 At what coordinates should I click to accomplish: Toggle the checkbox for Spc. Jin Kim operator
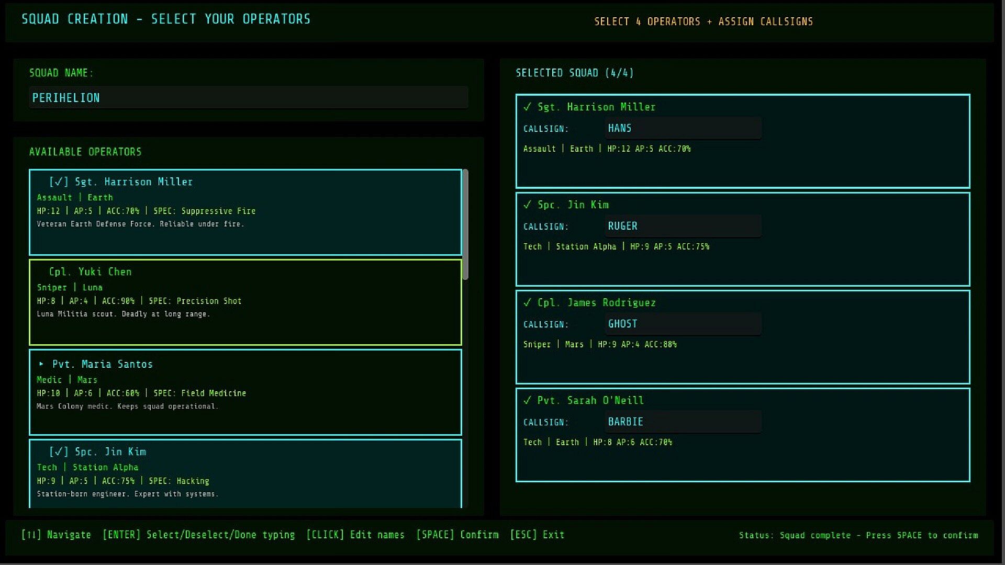click(x=59, y=451)
